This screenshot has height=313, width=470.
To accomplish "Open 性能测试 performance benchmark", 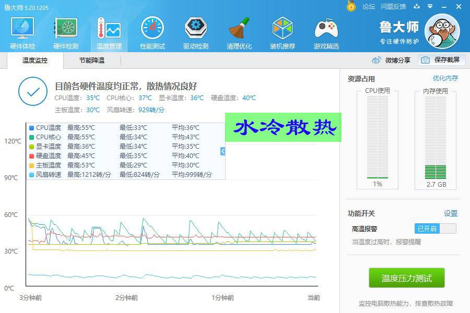I will [151, 31].
